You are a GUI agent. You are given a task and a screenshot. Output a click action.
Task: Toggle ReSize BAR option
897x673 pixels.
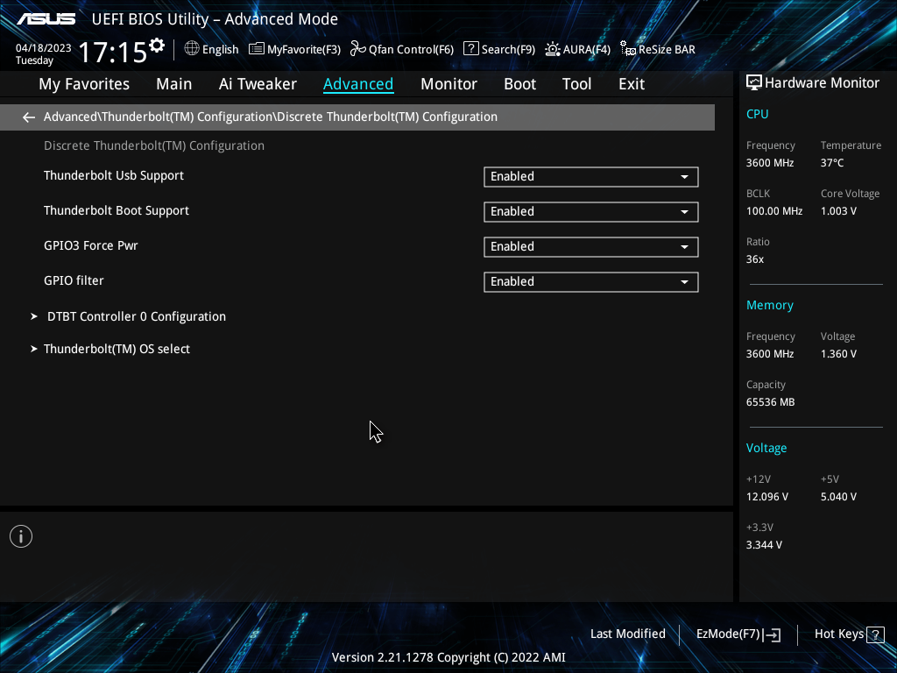tap(657, 49)
